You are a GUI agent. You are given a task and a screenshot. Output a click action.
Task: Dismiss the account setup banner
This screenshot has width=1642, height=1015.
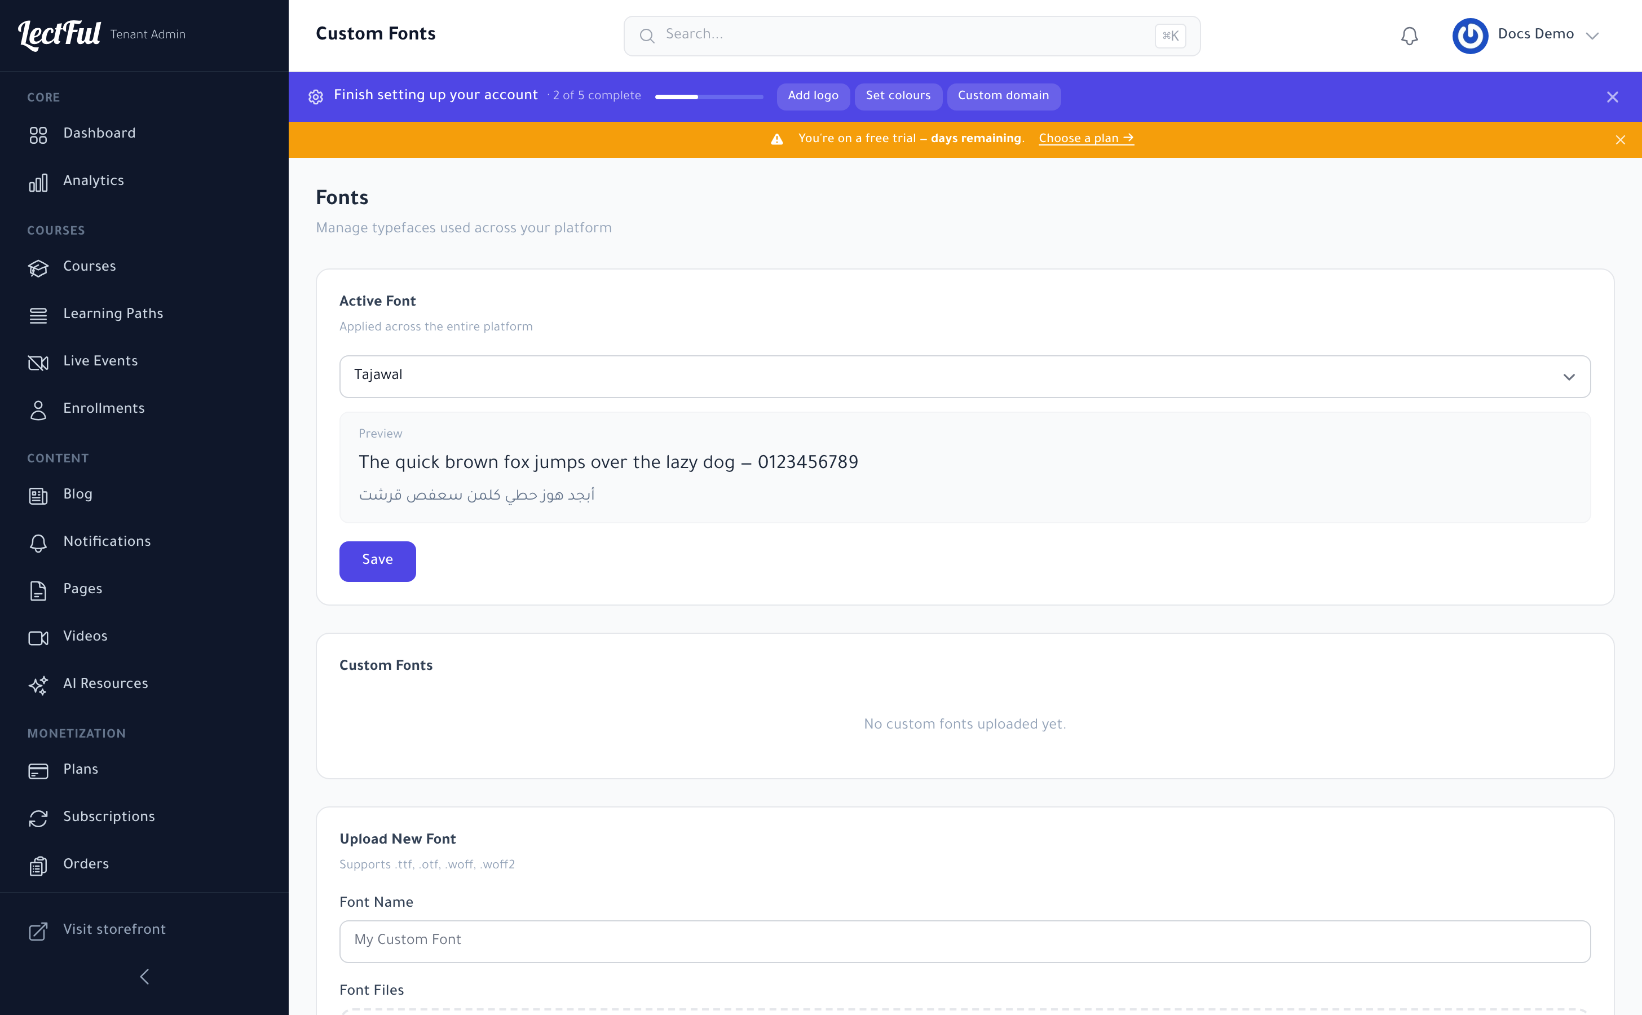[x=1613, y=98]
